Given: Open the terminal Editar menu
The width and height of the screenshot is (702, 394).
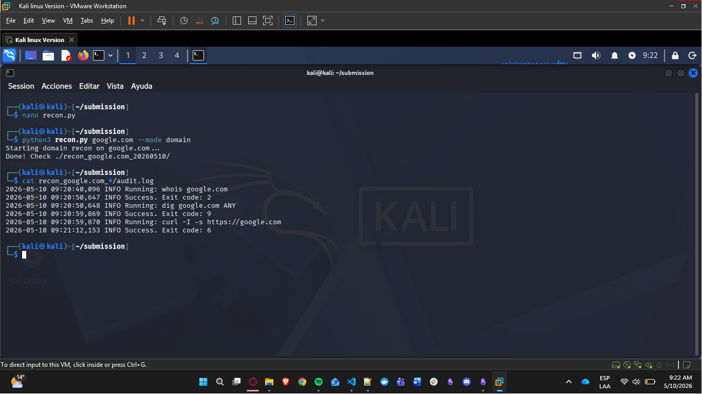Looking at the screenshot, I should (89, 86).
